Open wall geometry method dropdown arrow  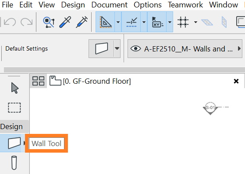[x=117, y=49]
